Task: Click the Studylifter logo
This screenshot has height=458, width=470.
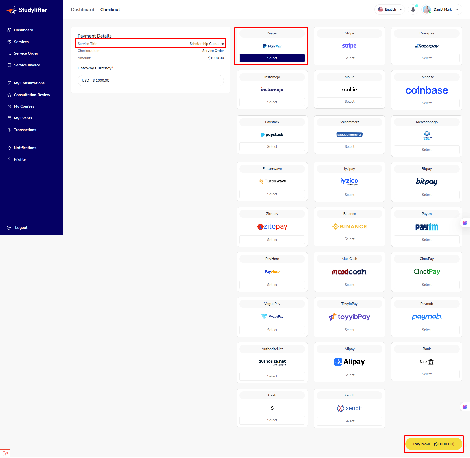Action: pos(27,10)
